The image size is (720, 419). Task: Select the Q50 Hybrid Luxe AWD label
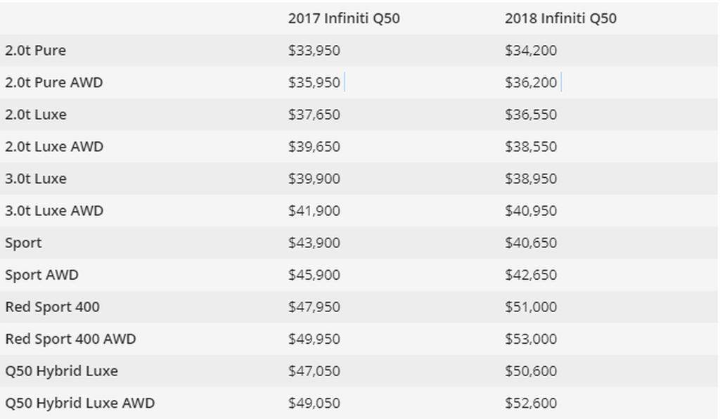(x=79, y=403)
